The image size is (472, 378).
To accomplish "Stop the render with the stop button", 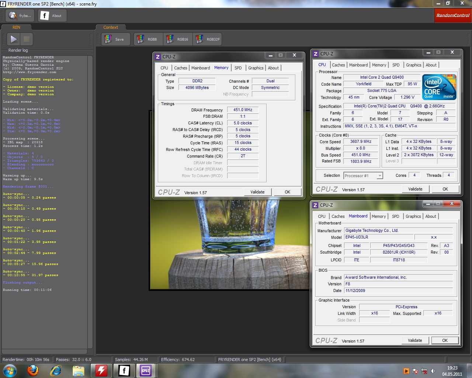I will point(27,39).
